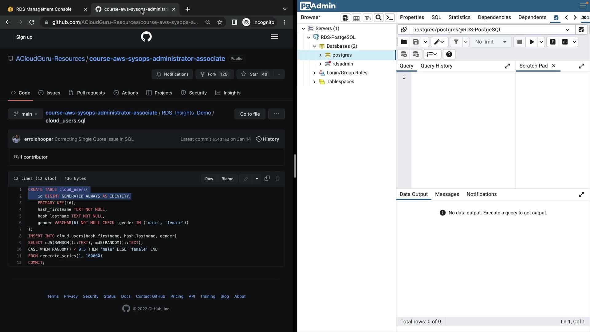Screen dimensions: 590x332
Task: Run the query with Execute button
Action: pyautogui.click(x=532, y=42)
